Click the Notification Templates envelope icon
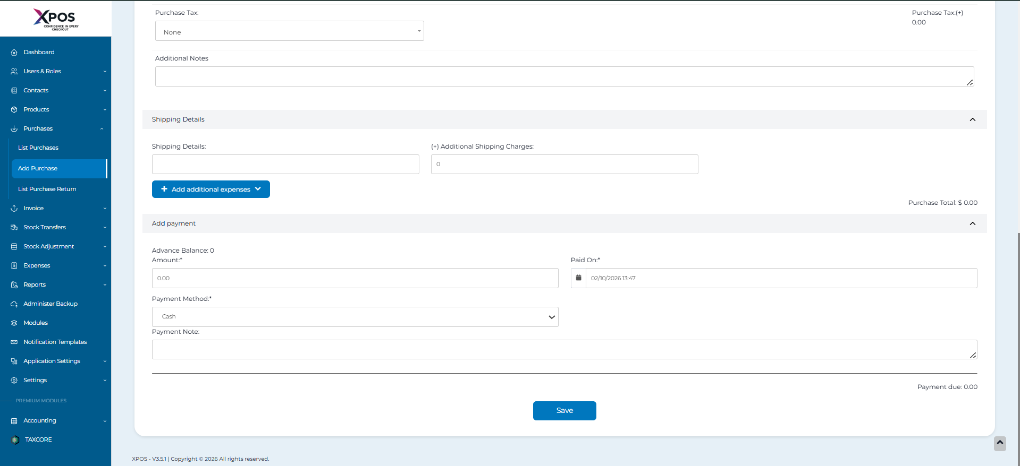Screen dimensions: 1020x466 pyautogui.click(x=14, y=342)
